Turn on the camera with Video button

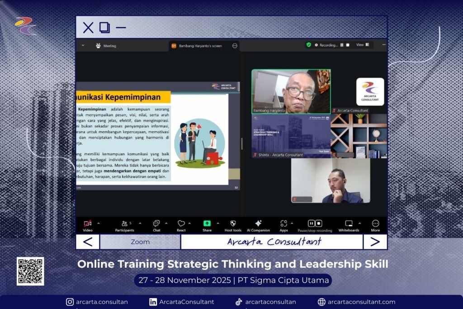pos(88,223)
